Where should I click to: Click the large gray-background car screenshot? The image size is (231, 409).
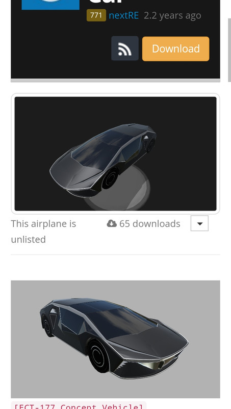[x=115, y=339]
